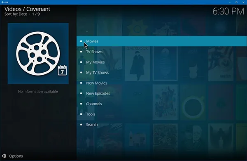Image resolution: width=247 pixels, height=161 pixels.
Task: Click the bullet icon beside Channels
Action: (81, 104)
